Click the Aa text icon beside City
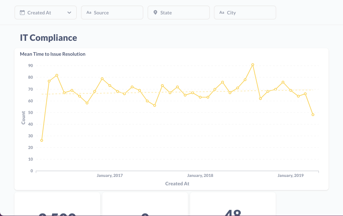 222,13
